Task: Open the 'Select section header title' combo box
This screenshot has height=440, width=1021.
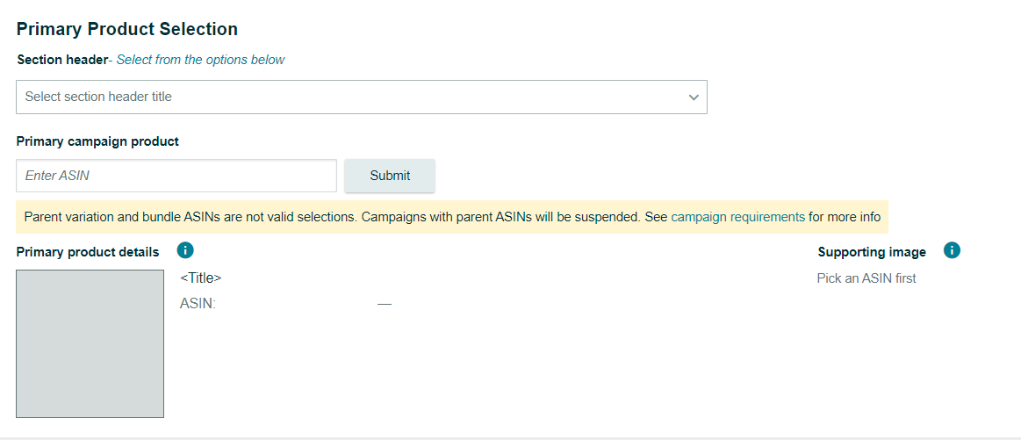Action: (351, 97)
